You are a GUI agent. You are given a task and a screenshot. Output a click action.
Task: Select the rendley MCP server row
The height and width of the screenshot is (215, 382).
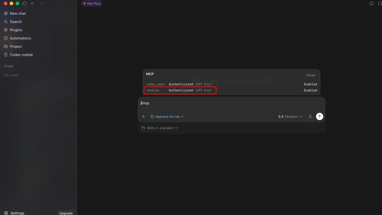click(232, 90)
